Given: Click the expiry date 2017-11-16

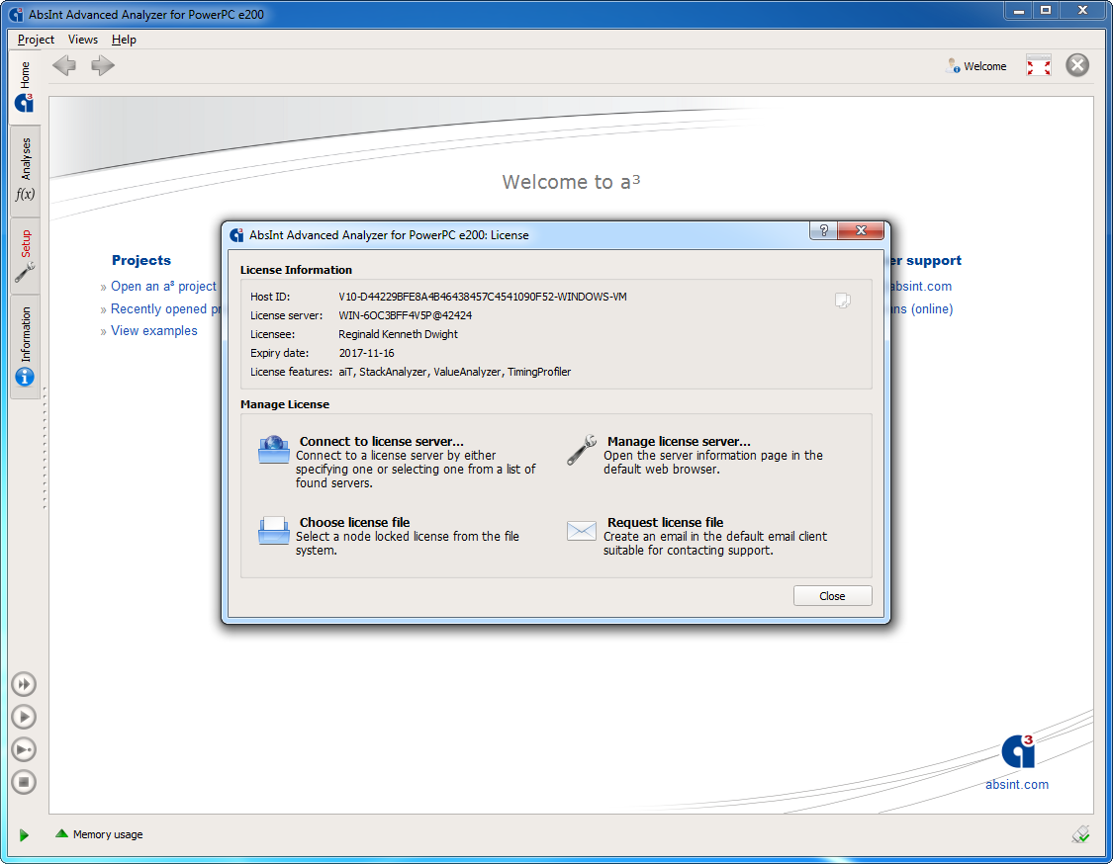Looking at the screenshot, I should click(366, 353).
